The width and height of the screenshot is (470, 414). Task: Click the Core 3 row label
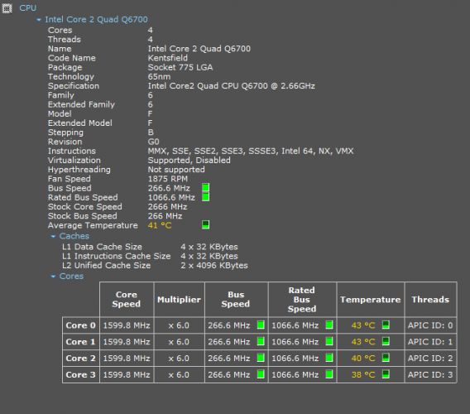[x=80, y=375]
